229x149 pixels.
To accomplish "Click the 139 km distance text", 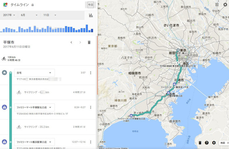I will [11, 57].
